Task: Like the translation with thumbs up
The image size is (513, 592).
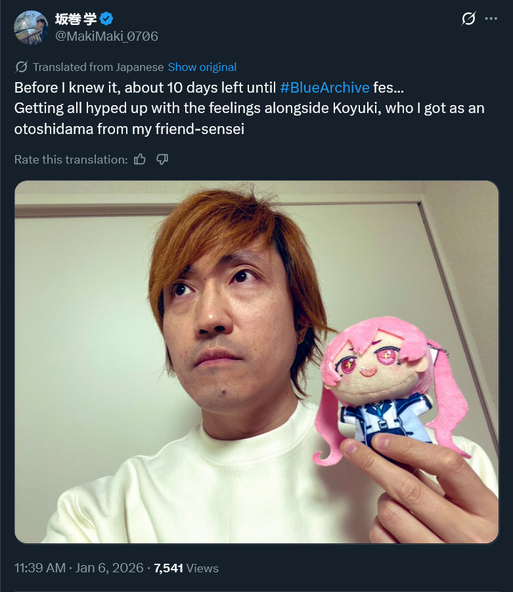Action: (140, 159)
